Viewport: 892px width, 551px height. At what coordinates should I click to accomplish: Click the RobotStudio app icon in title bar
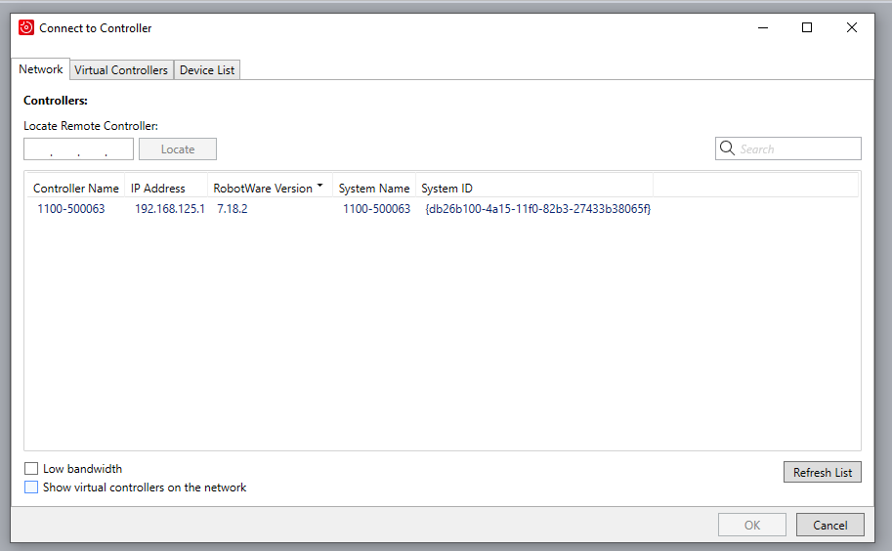26,28
